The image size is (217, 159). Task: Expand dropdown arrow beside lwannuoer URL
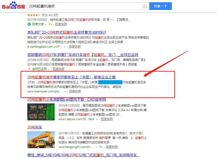(x=65, y=92)
